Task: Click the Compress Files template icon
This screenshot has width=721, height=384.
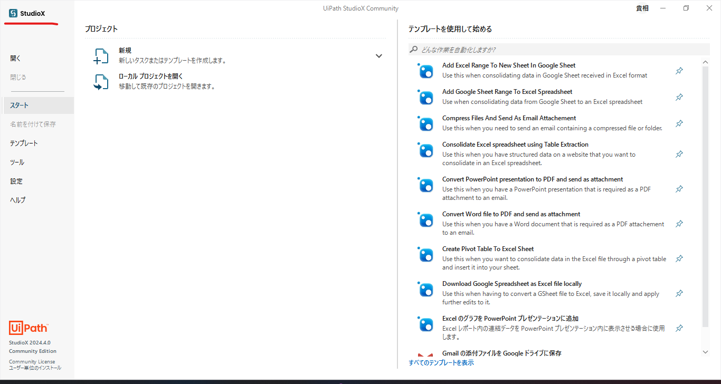Action: click(425, 123)
